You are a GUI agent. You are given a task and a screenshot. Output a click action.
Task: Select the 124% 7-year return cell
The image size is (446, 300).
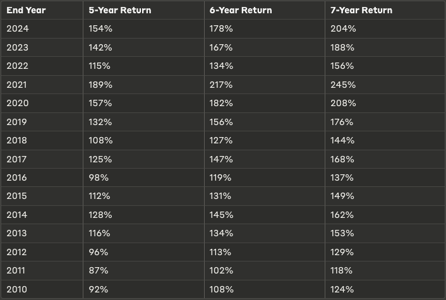pos(342,289)
